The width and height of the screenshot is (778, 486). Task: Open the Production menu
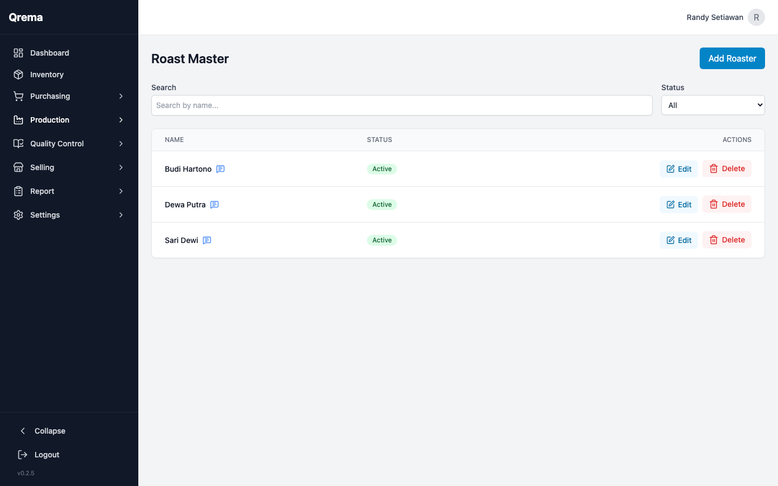tap(50, 120)
